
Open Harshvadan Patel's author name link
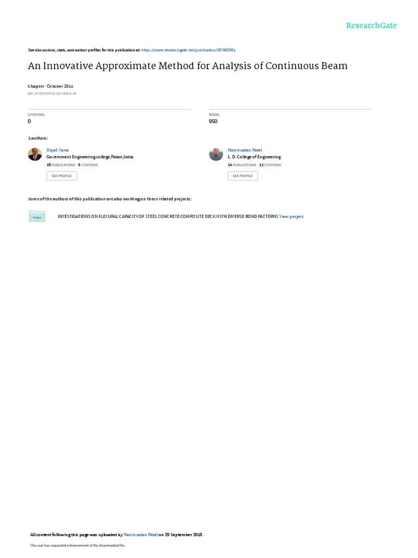245,150
